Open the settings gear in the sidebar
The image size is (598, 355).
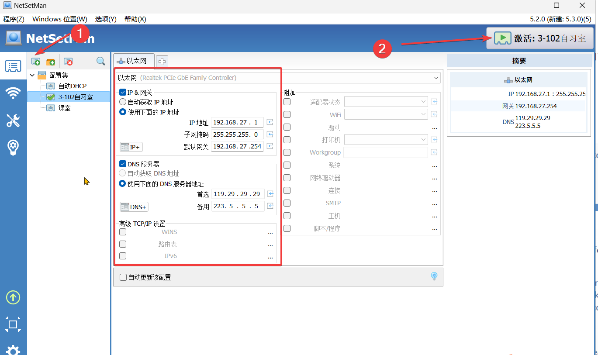13,351
